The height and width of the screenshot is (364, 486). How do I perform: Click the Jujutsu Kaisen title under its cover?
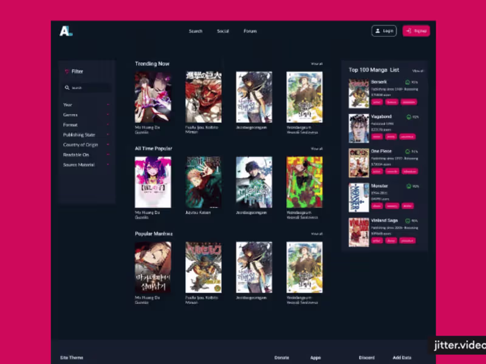tap(198, 213)
